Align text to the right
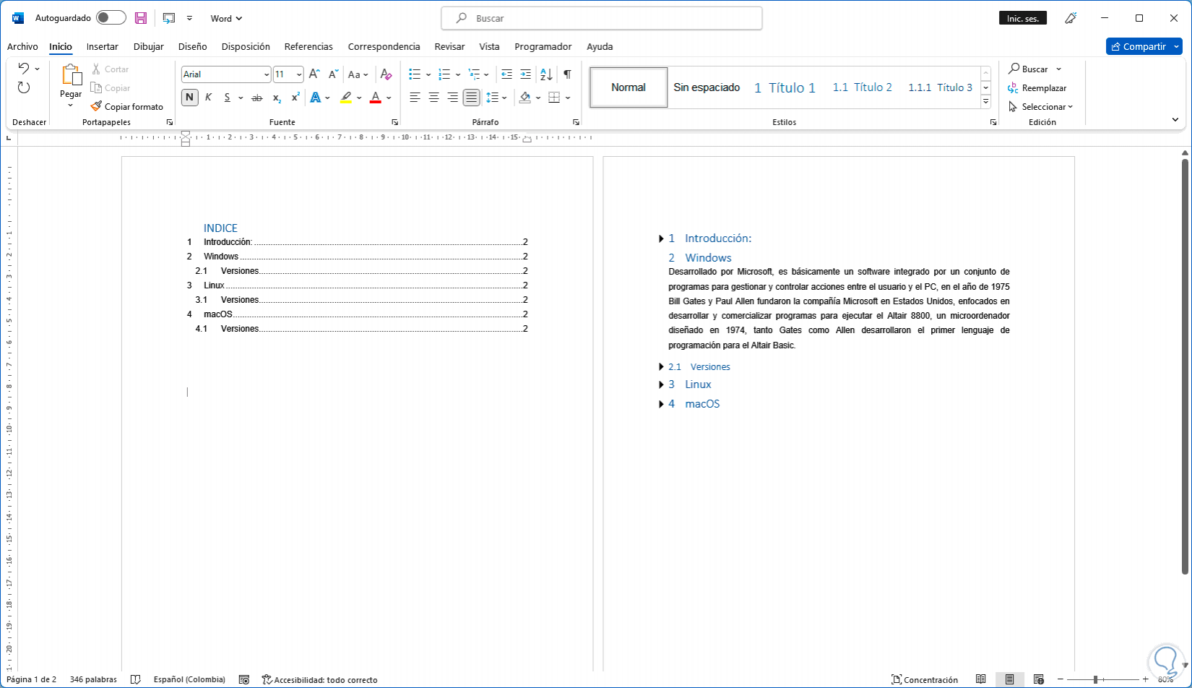Screen dimensions: 1192x688 tap(452, 98)
